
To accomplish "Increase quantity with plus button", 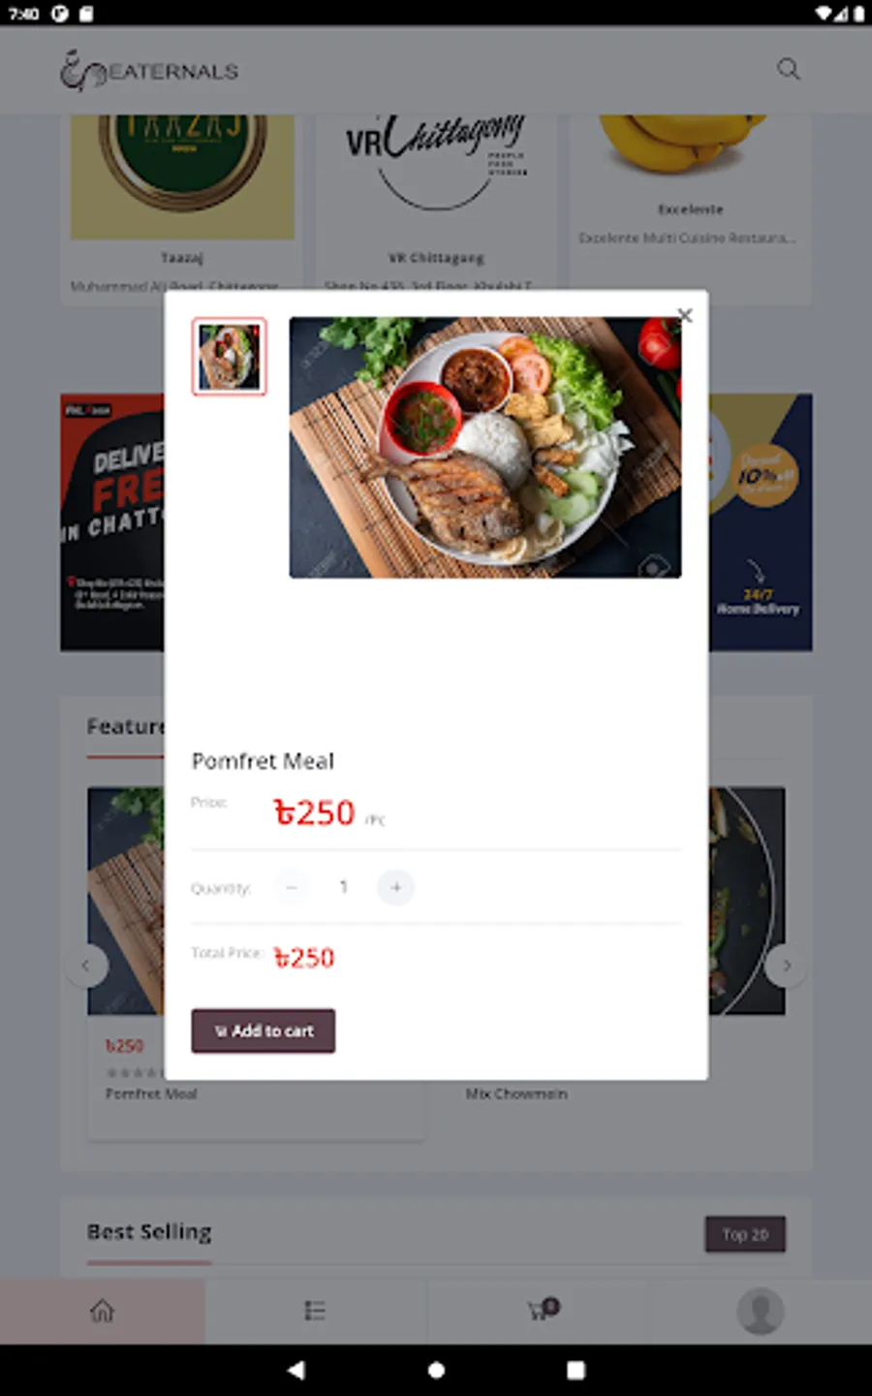I will [x=395, y=887].
